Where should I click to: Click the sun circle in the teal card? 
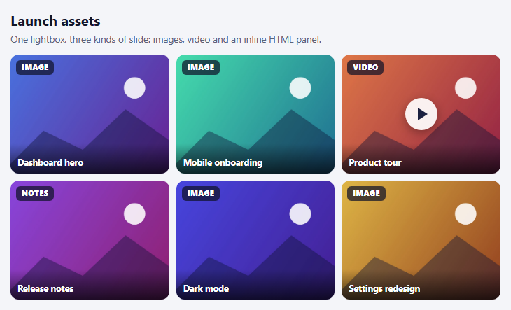(300, 88)
